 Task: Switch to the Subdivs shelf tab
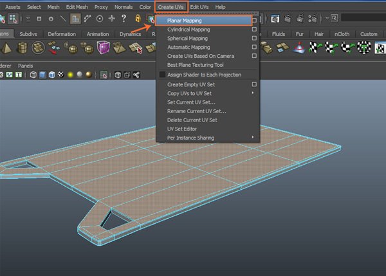pyautogui.click(x=28, y=34)
